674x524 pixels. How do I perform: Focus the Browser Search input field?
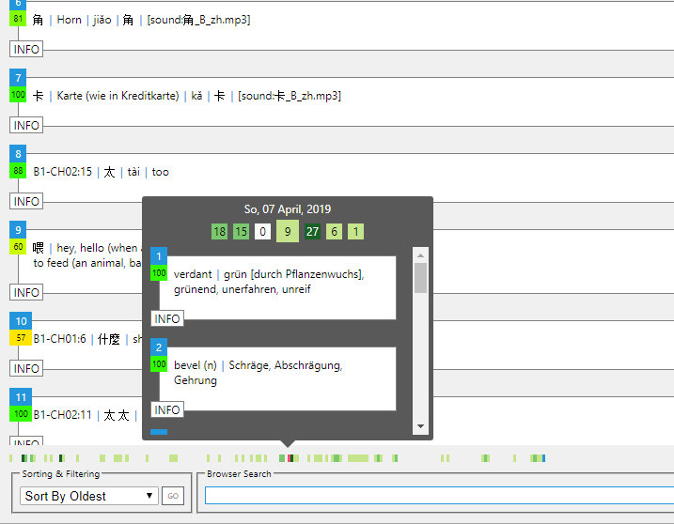click(x=439, y=495)
